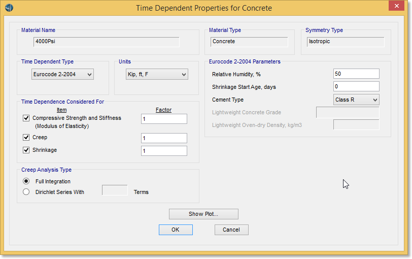Confirm with the OK button
412x259 pixels.
(176, 230)
